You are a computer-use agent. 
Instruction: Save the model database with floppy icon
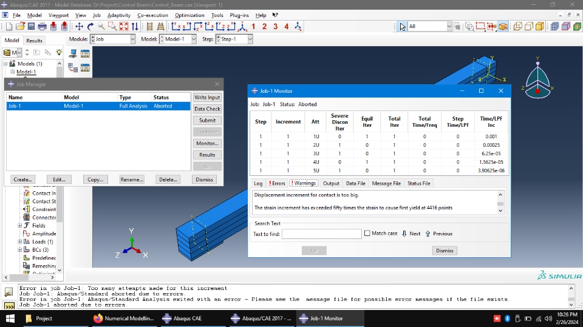31,26
